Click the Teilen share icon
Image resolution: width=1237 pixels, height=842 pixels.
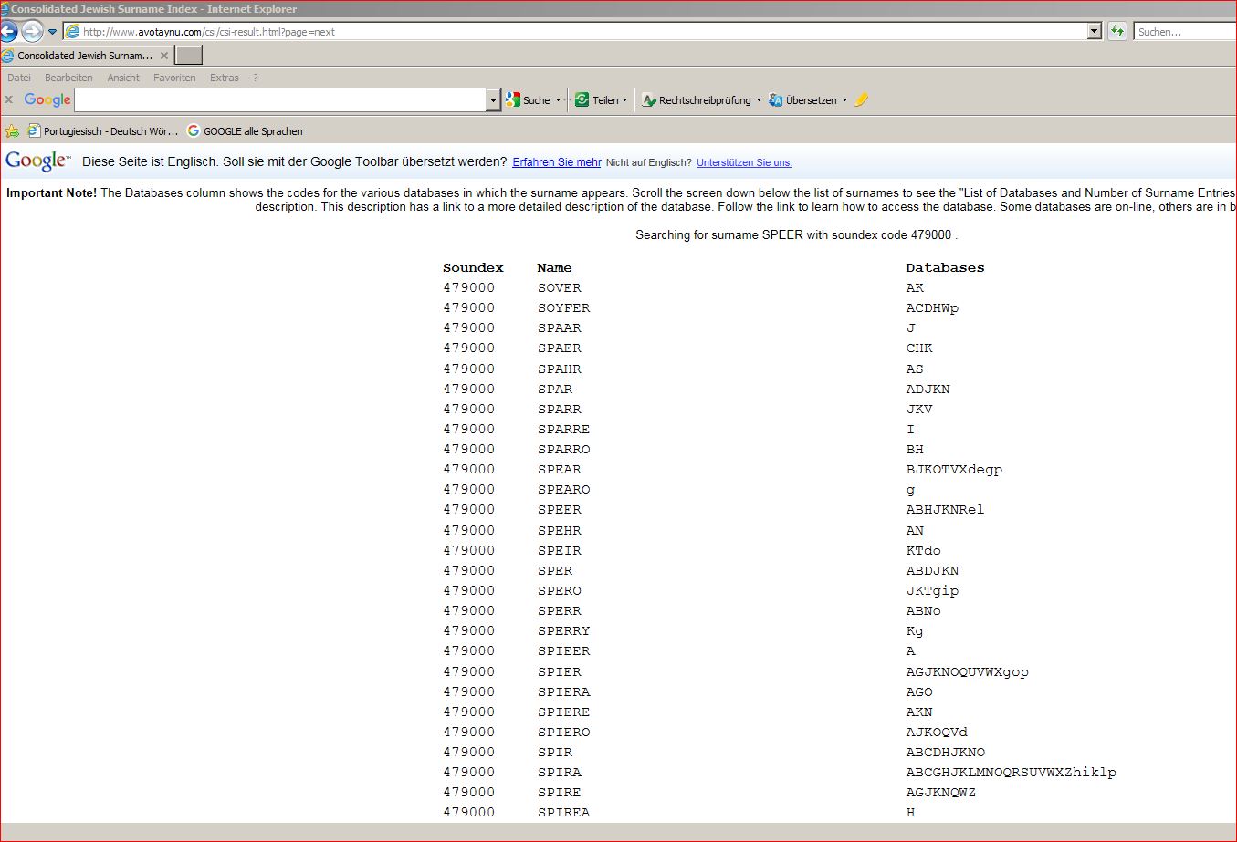pos(582,99)
